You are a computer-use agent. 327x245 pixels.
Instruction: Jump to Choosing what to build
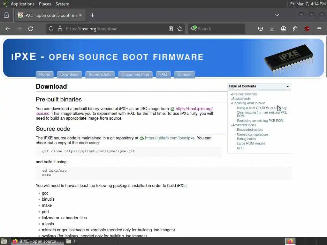point(248,103)
